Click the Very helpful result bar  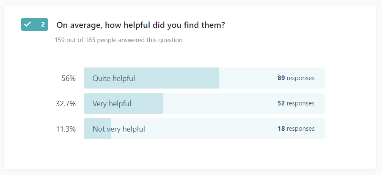(x=205, y=103)
